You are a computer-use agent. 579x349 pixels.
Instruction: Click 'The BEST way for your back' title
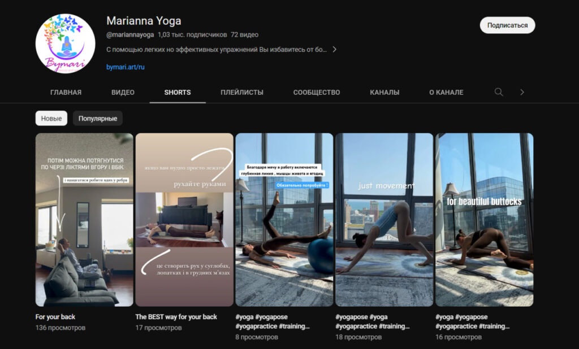pyautogui.click(x=176, y=317)
